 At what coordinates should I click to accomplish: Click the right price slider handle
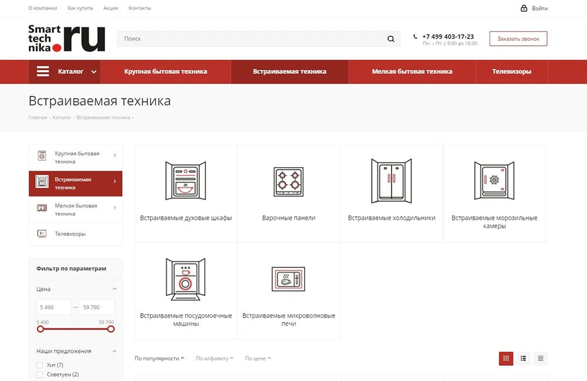(110, 329)
